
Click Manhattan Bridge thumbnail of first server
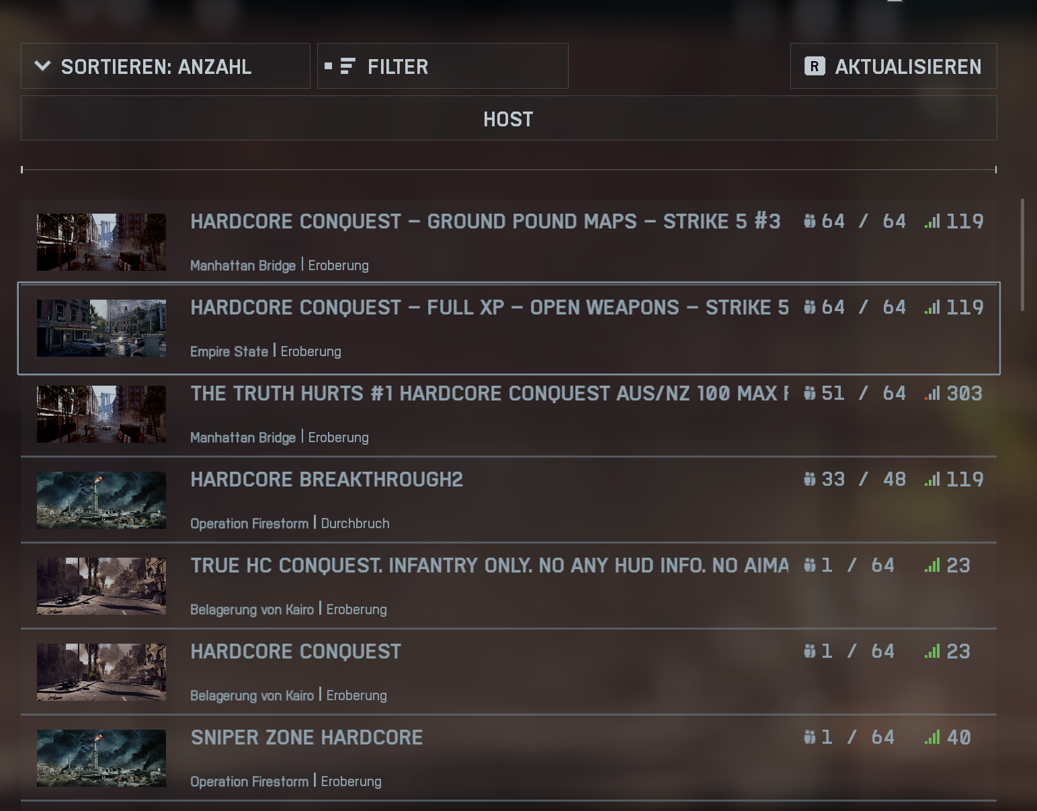[101, 243]
